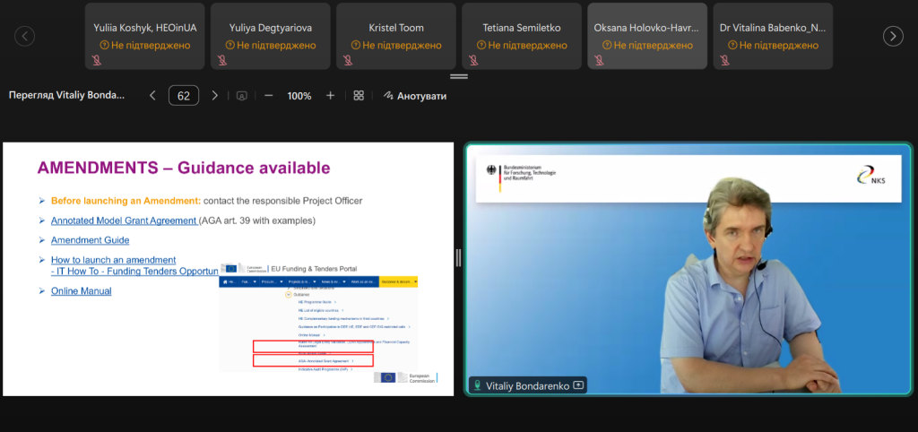Image resolution: width=918 pixels, height=432 pixels.
Task: Click the 100% zoom level
Action: (x=299, y=96)
